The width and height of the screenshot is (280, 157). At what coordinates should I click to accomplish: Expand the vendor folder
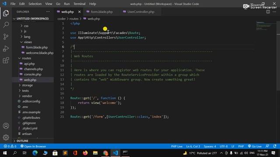27,96
